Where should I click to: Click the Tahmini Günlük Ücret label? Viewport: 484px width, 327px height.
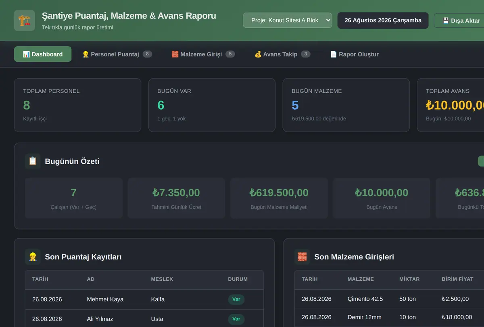coord(176,207)
